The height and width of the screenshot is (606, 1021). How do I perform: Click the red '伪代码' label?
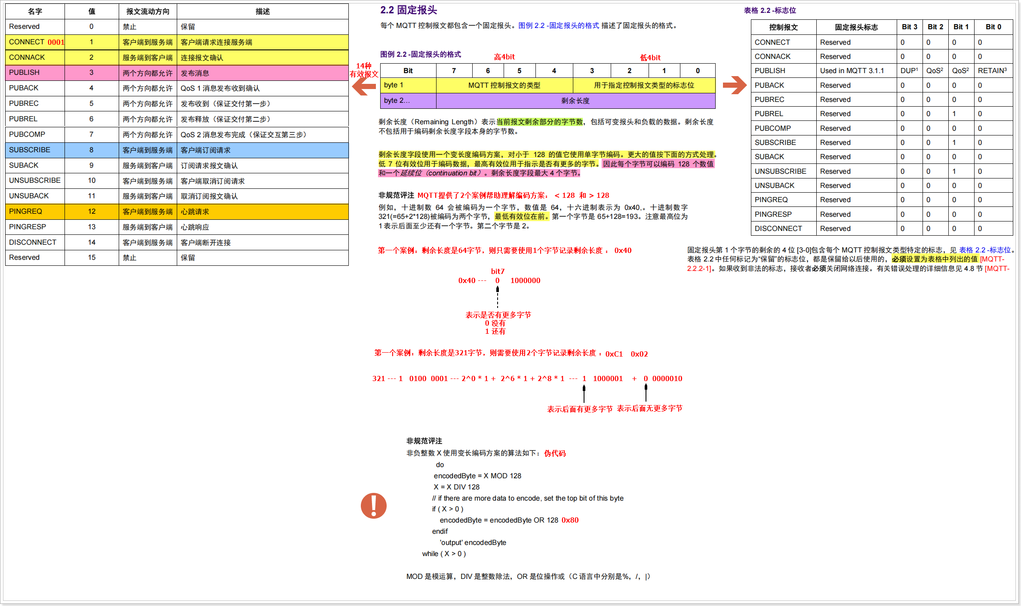click(x=555, y=453)
